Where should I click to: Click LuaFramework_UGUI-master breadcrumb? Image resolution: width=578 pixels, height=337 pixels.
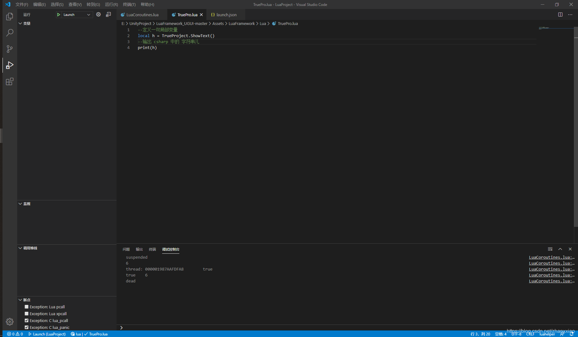coord(182,24)
